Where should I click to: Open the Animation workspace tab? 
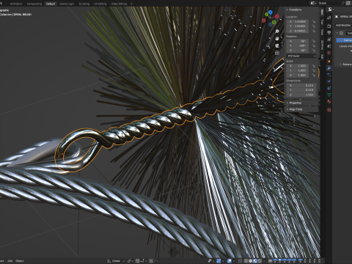[x=16, y=4]
